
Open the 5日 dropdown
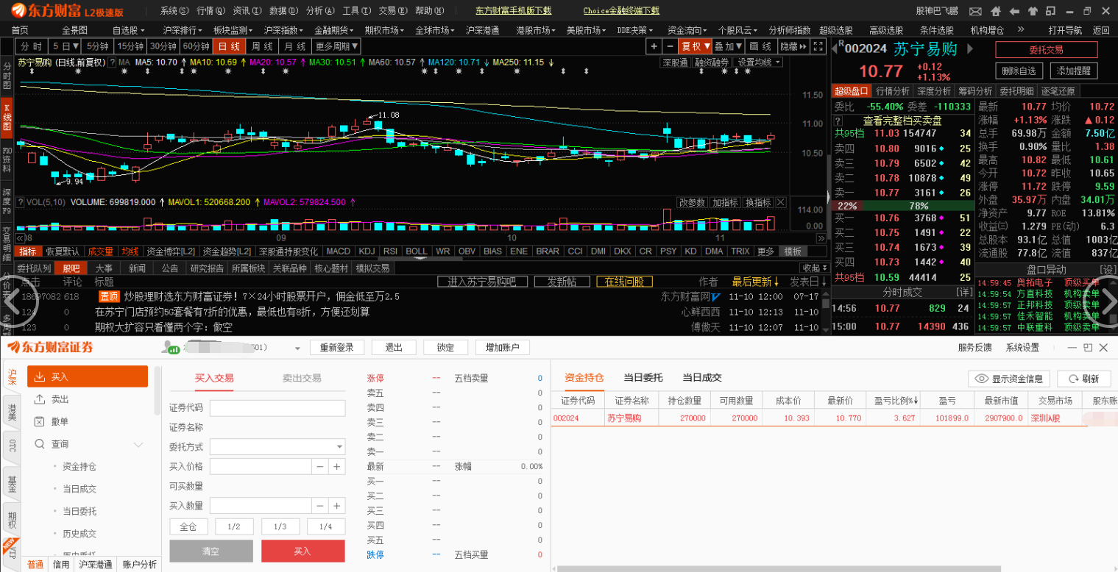[x=66, y=46]
